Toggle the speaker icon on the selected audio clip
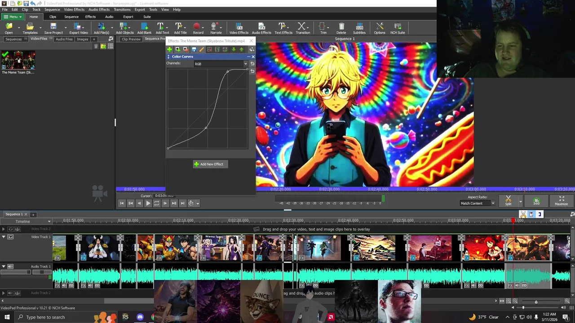The width and height of the screenshot is (575, 323). [517, 285]
